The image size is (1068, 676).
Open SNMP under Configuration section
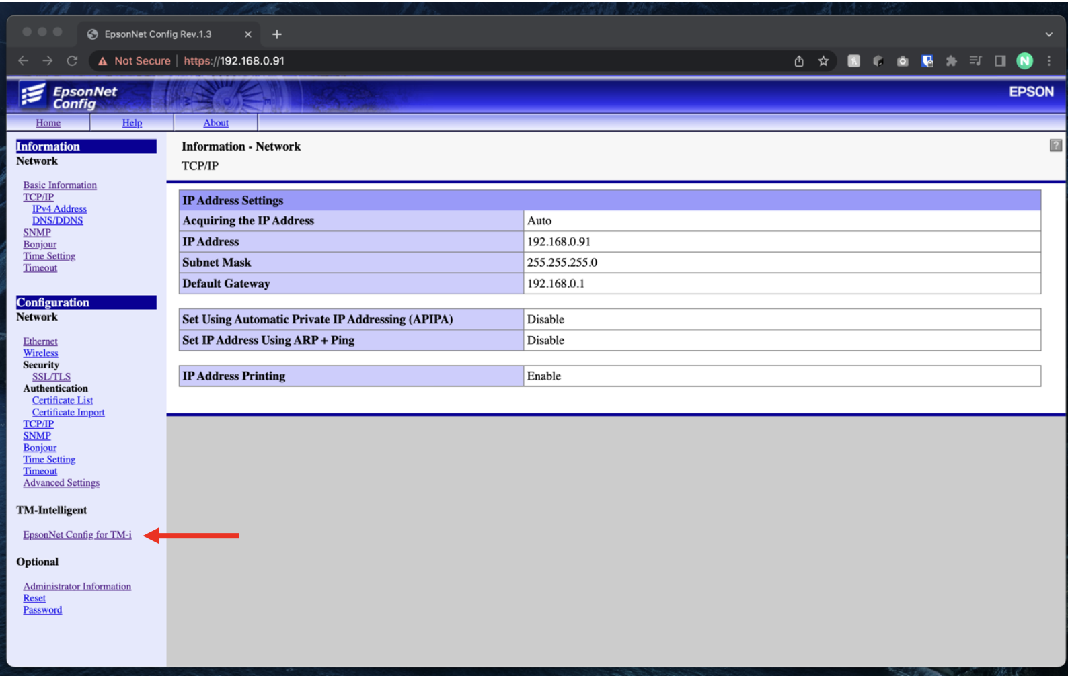point(37,435)
